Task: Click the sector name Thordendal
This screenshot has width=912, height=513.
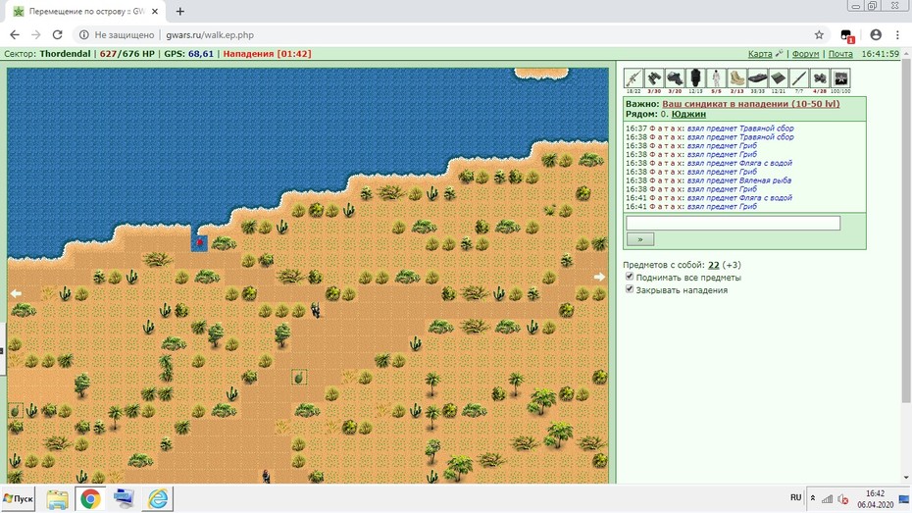Action: tap(65, 54)
